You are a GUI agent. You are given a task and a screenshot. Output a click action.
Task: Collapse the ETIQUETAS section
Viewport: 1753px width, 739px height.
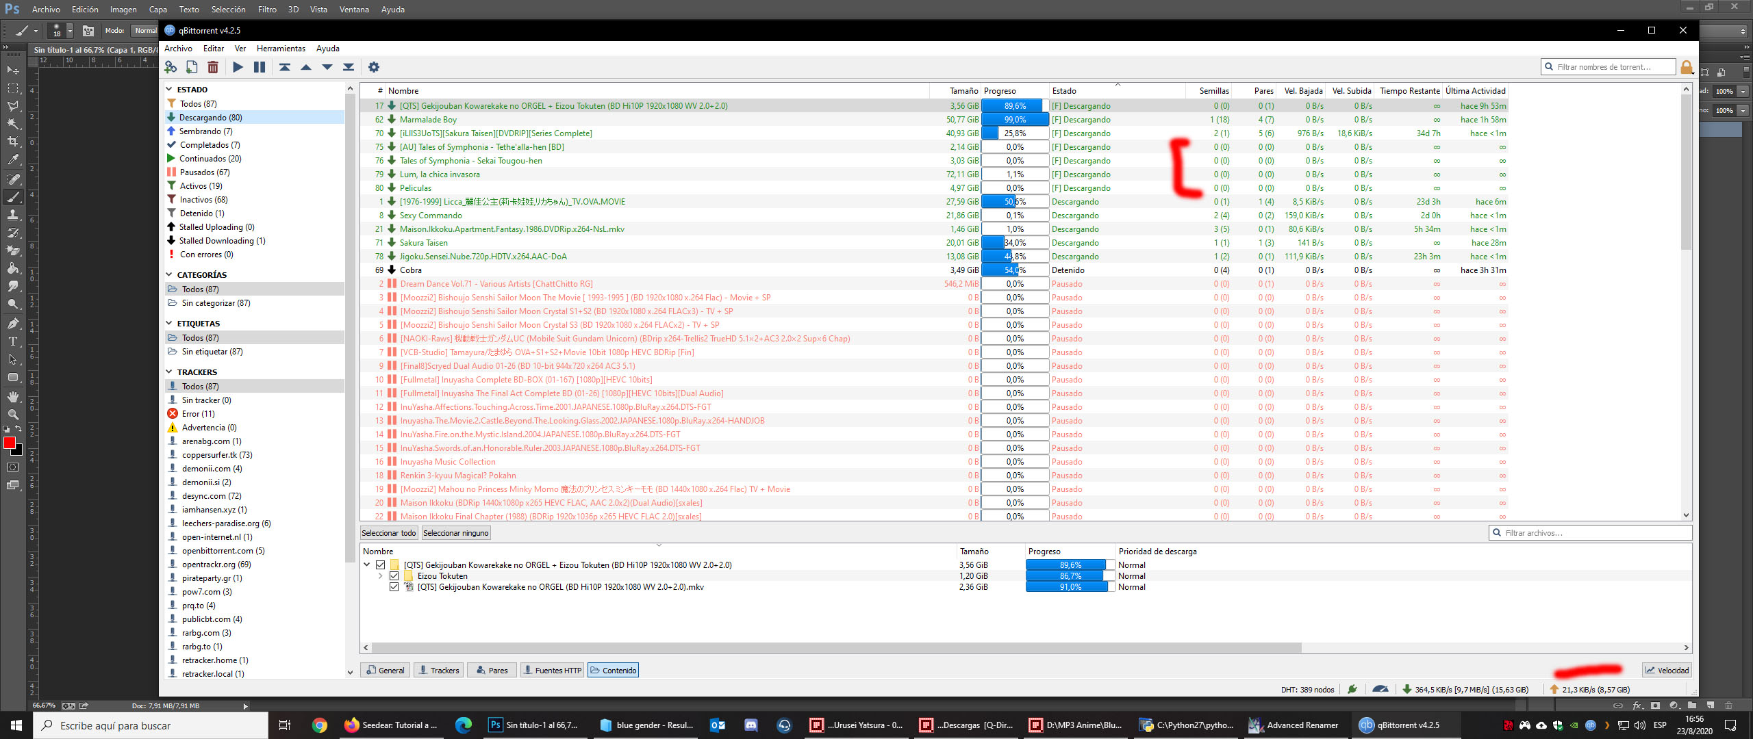click(x=169, y=323)
